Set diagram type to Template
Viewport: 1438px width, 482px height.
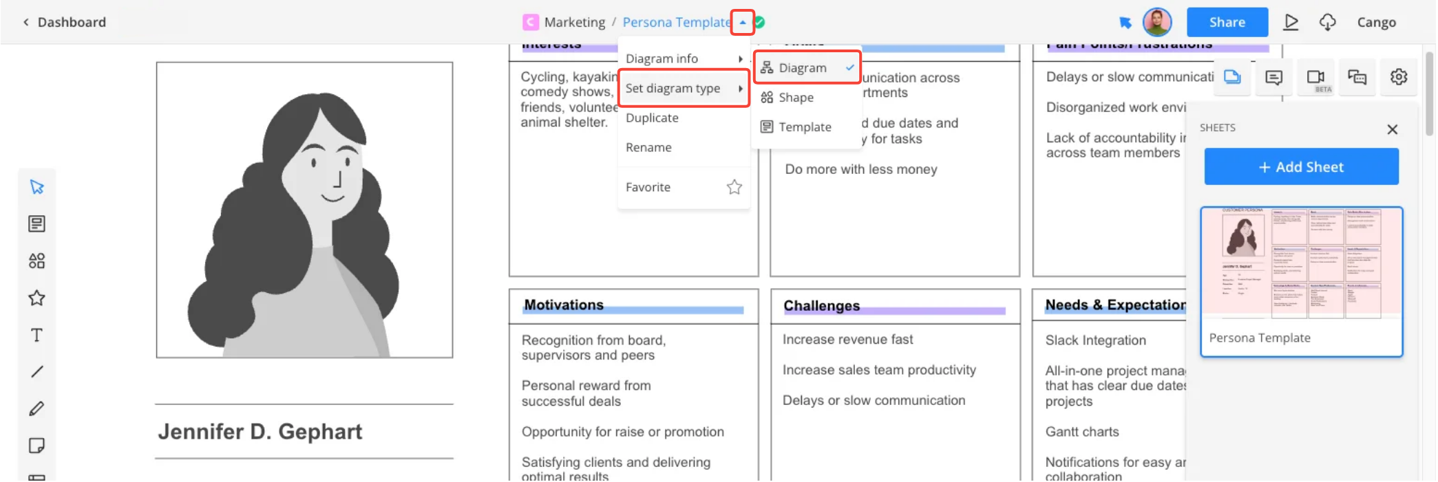coord(805,127)
